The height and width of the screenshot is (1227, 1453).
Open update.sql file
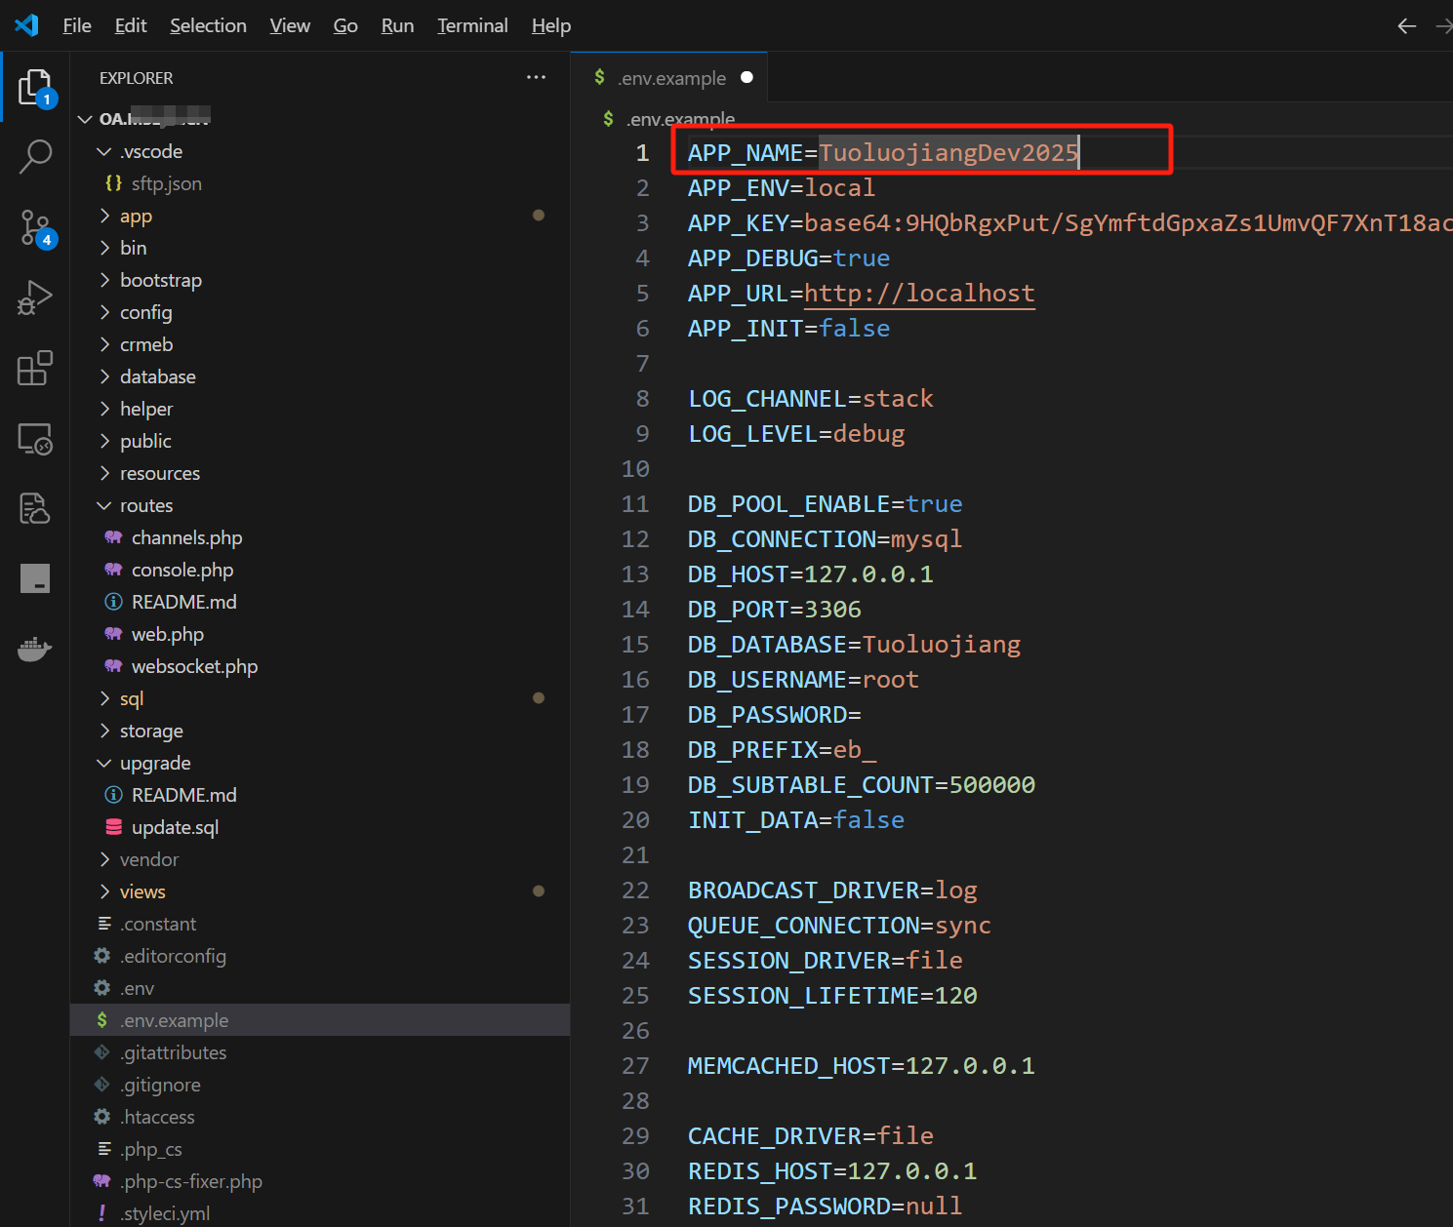point(320,827)
